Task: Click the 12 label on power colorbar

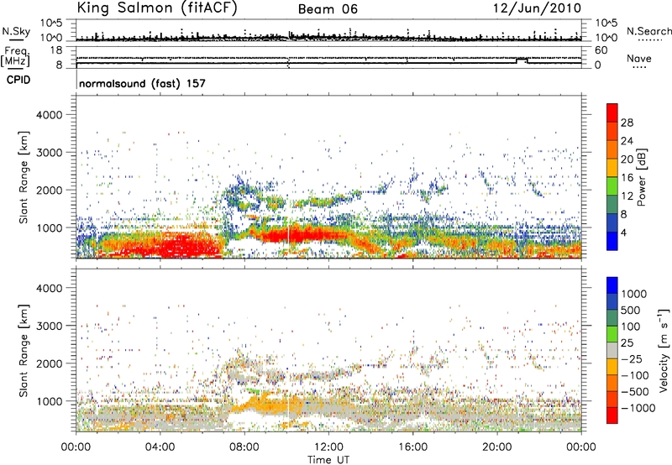Action: 627,196
